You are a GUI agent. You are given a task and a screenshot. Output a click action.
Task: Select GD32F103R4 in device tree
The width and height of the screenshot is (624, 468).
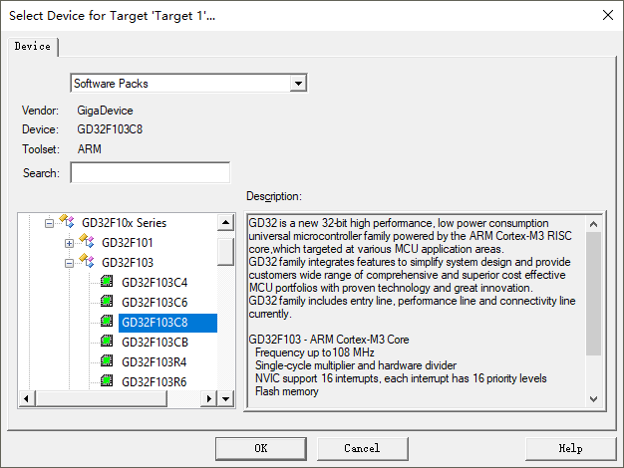point(155,362)
